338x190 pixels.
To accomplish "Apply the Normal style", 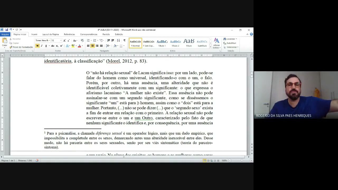I will click(135, 43).
